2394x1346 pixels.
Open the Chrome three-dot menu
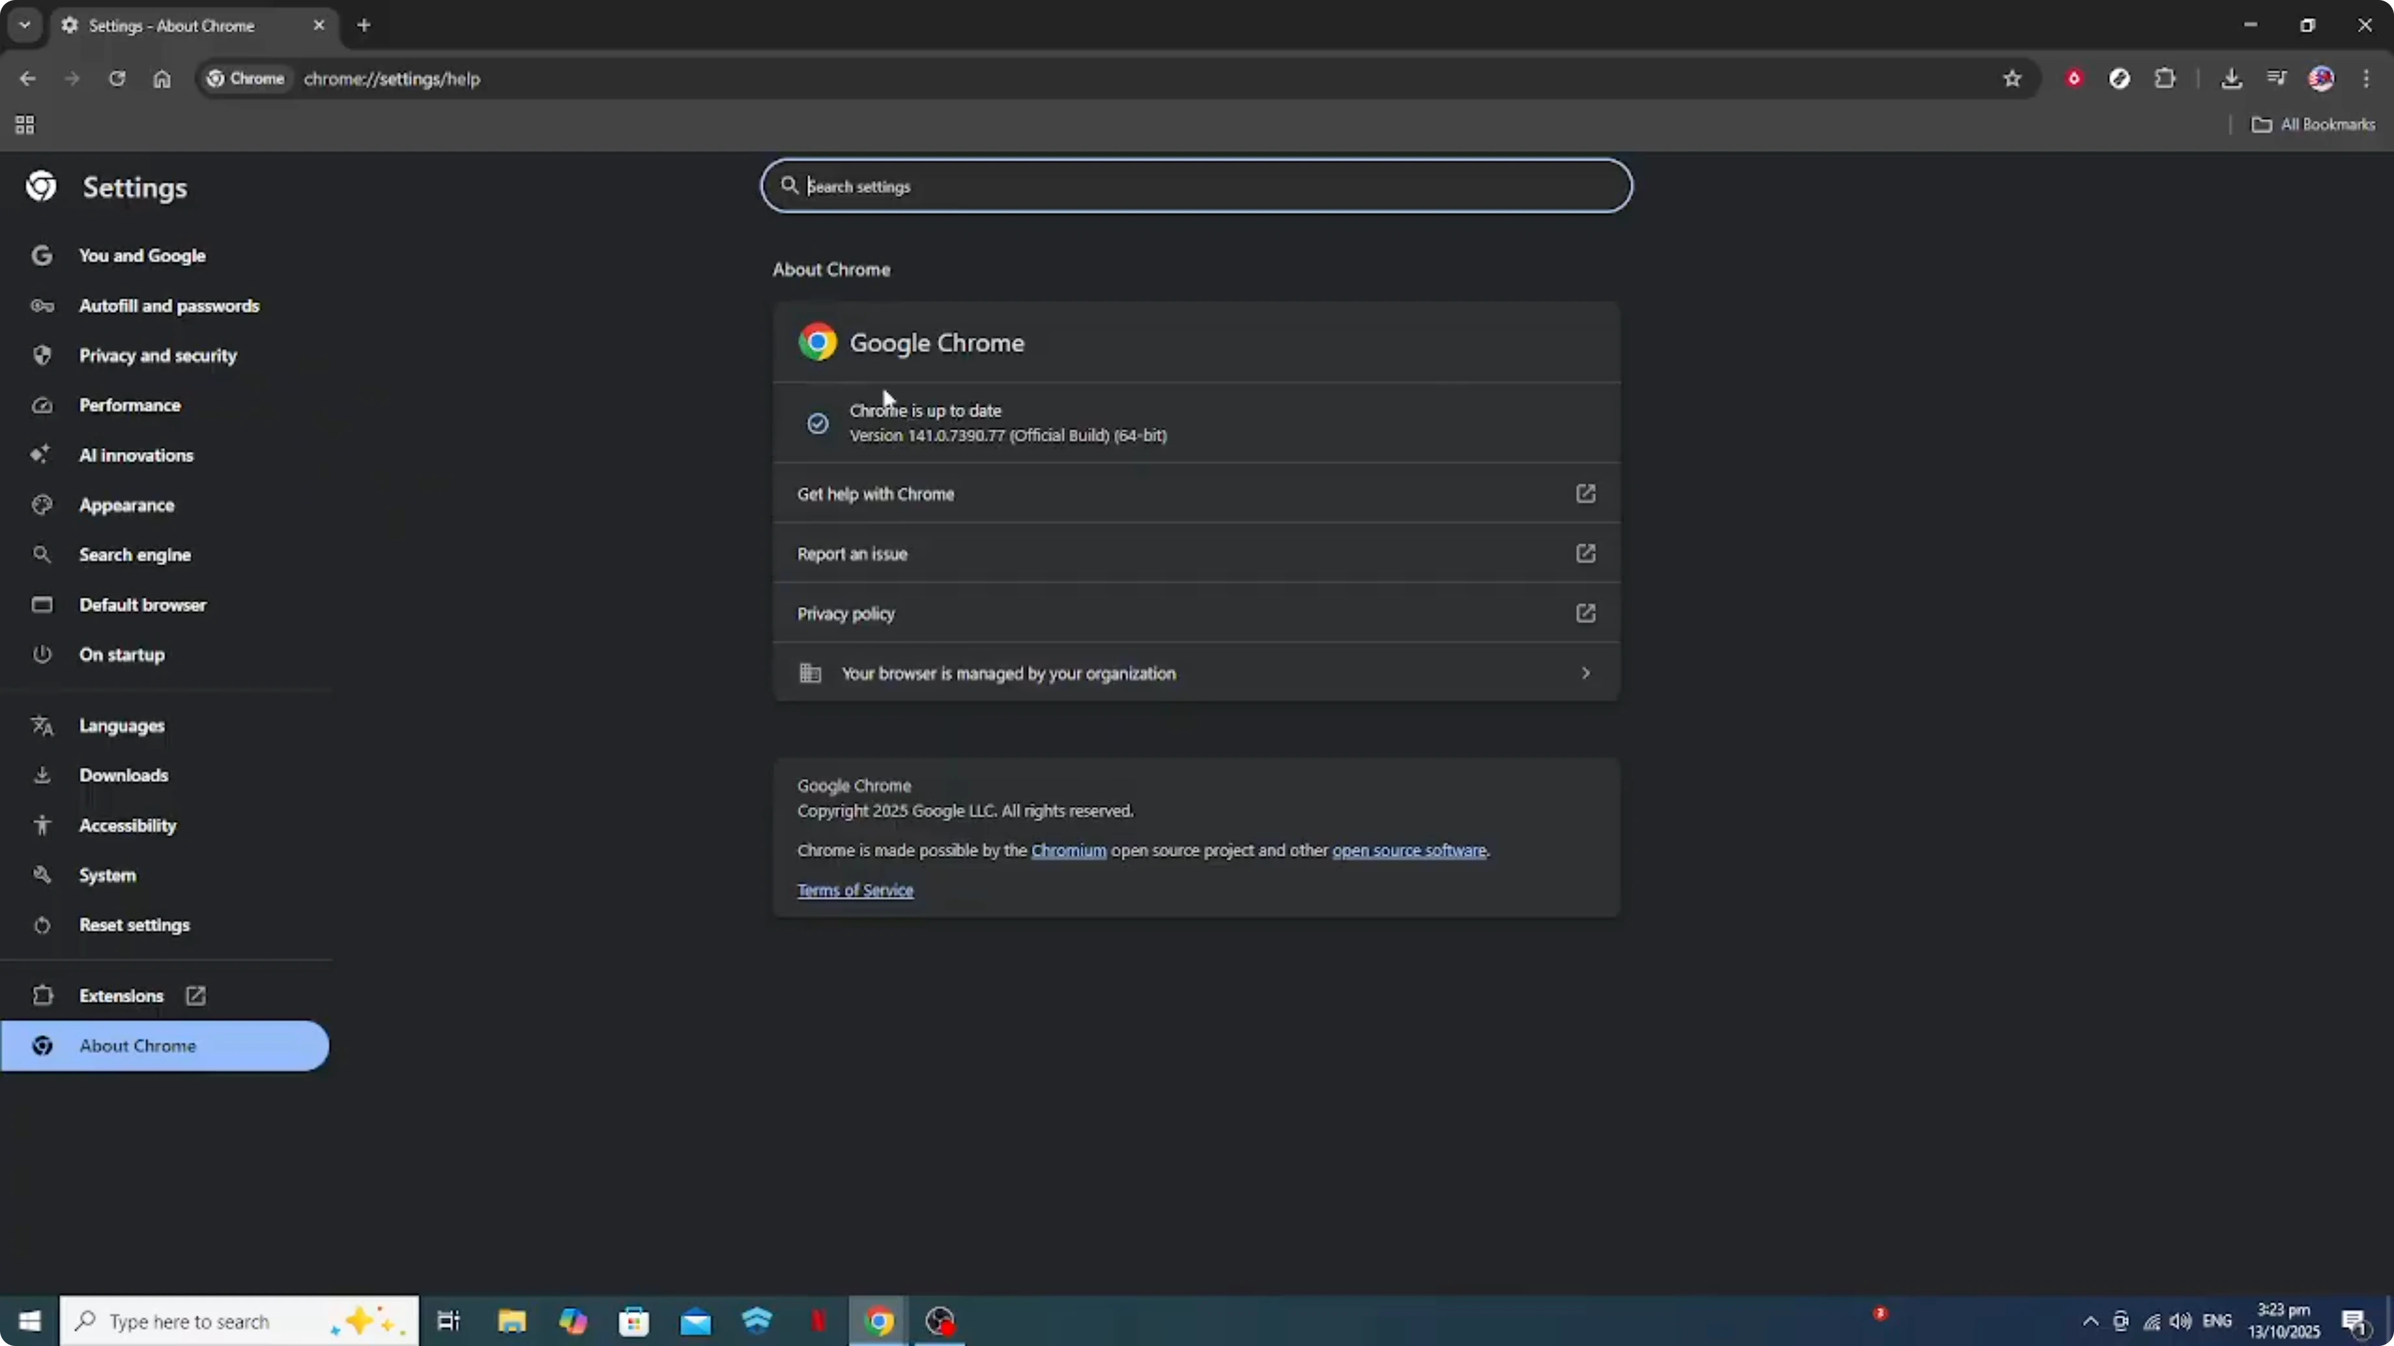click(2366, 79)
